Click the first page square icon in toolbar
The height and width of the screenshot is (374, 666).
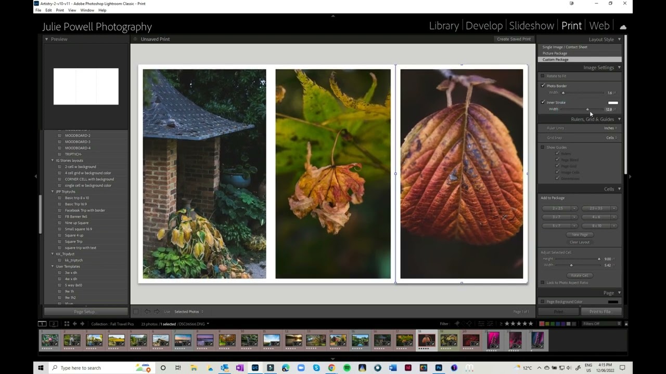136,312
